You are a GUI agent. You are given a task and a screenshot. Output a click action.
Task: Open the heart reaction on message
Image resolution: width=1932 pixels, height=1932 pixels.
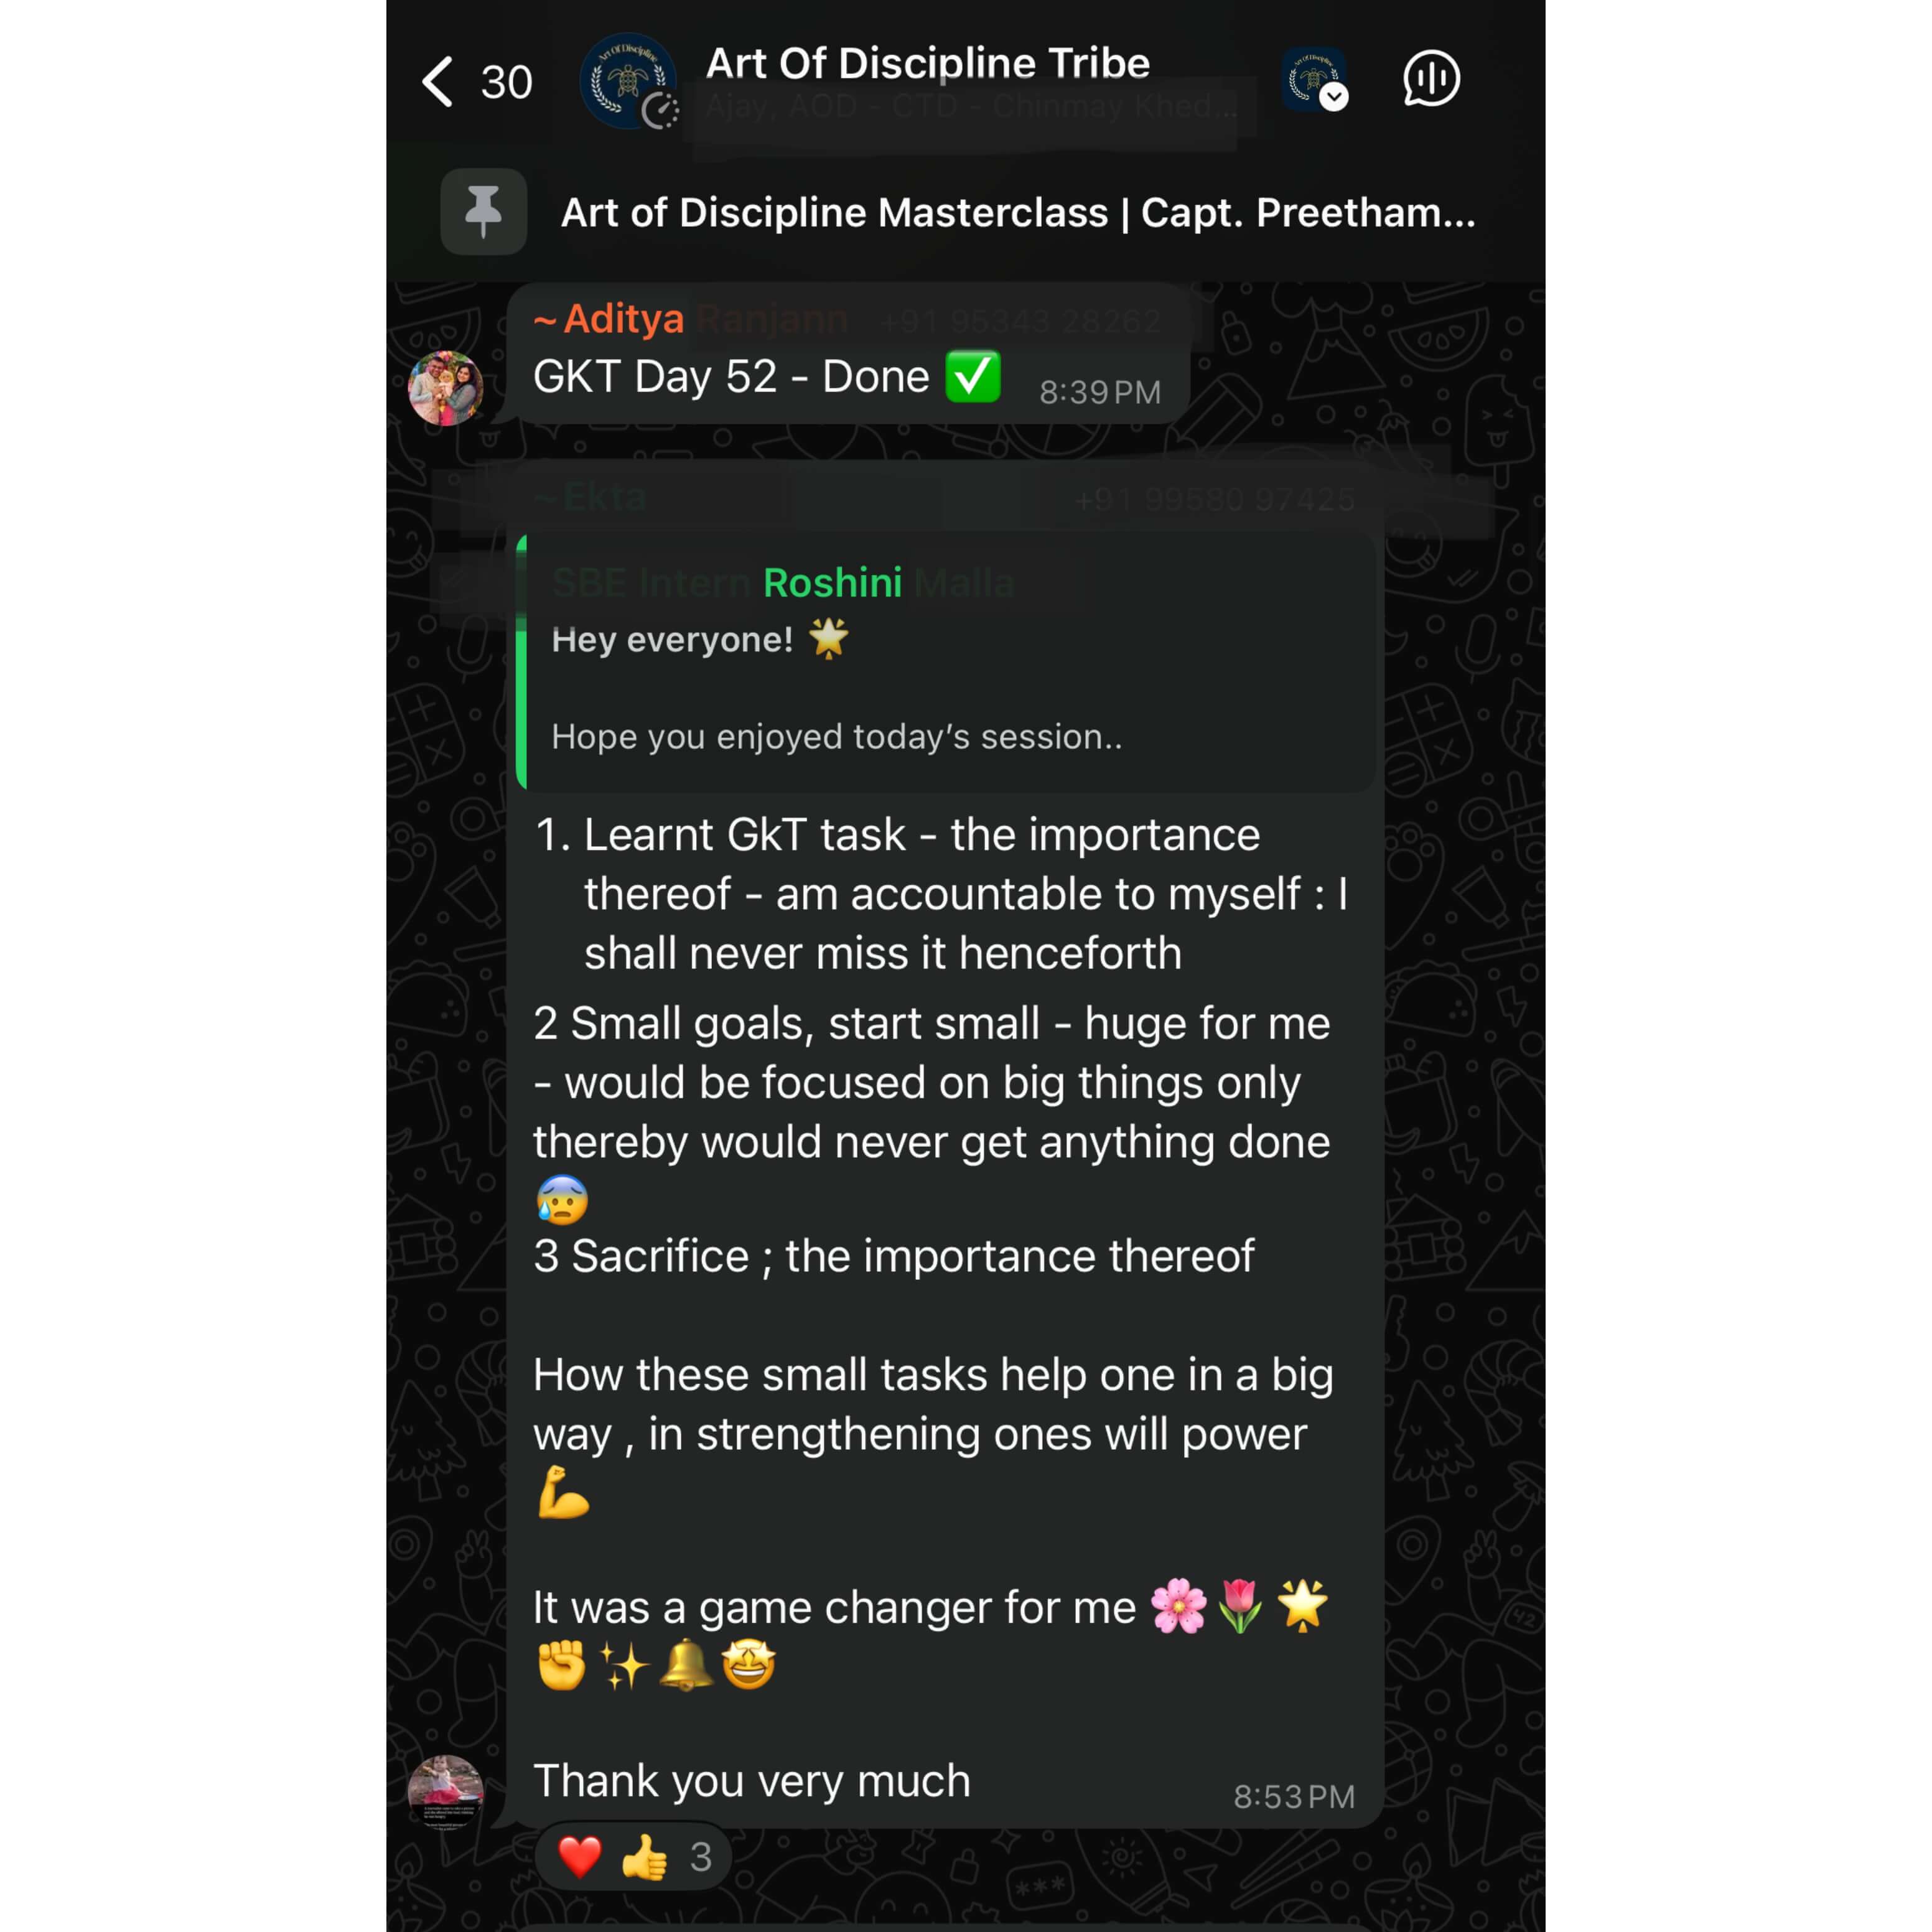coord(580,1857)
